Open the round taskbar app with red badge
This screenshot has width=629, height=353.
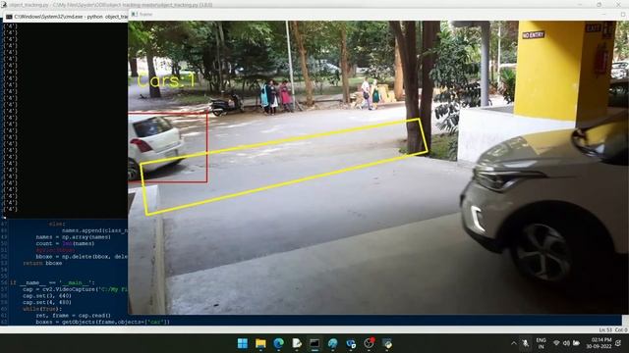click(370, 343)
